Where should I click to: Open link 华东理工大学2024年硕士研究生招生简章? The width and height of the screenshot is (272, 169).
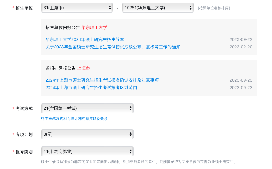tap(85, 39)
